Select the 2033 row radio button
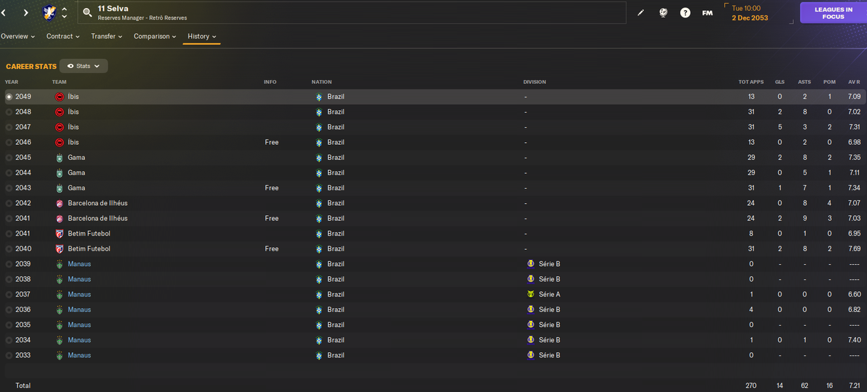This screenshot has height=392, width=867. click(x=9, y=355)
